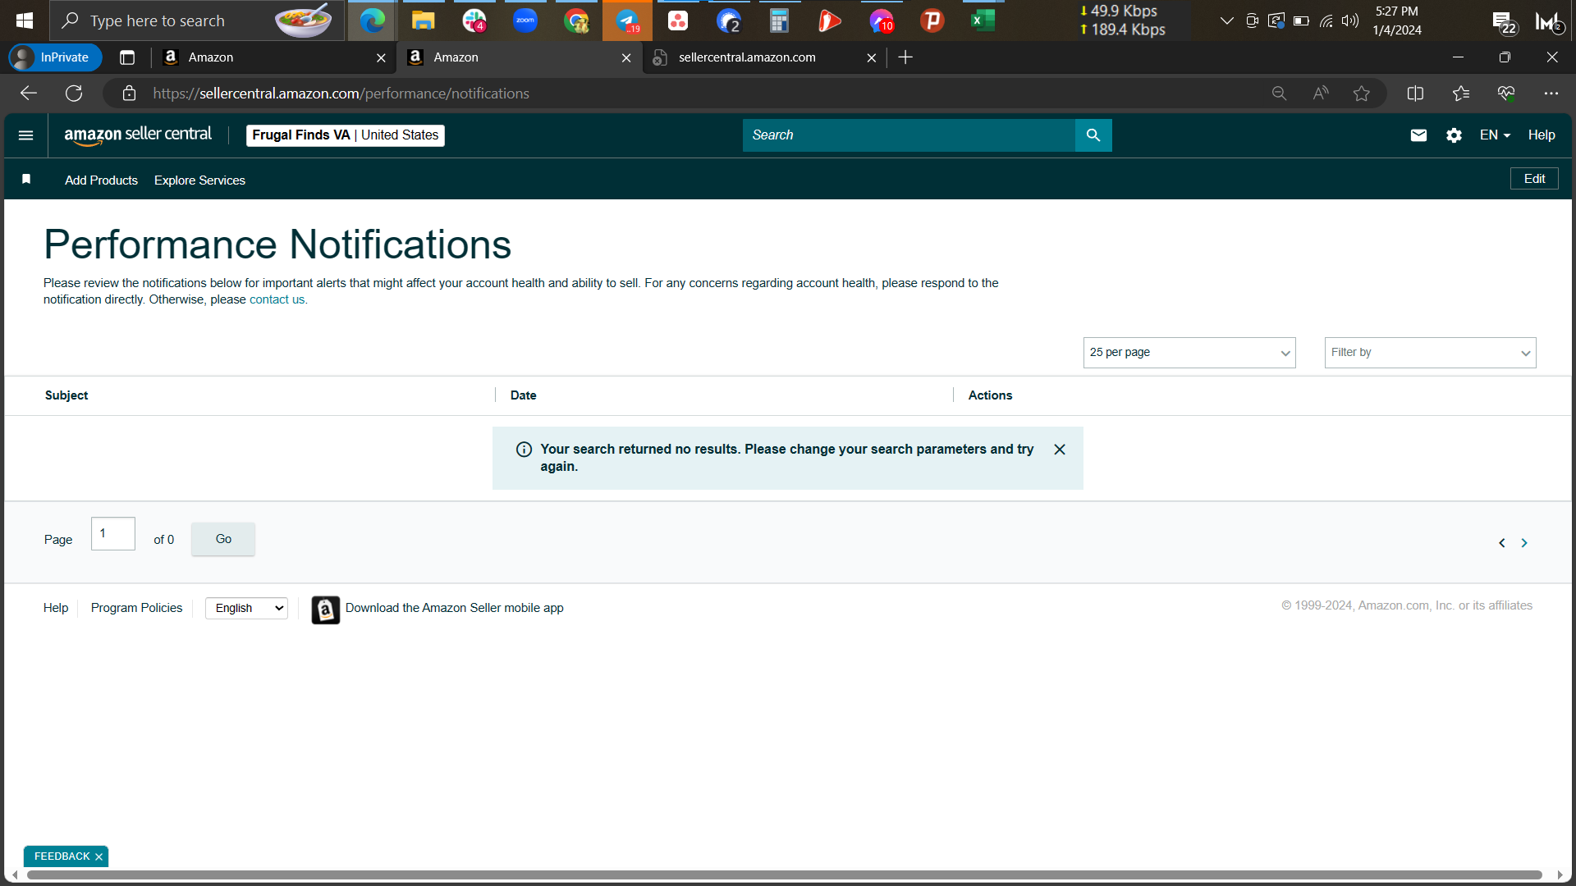View site information lock icon

click(x=129, y=94)
